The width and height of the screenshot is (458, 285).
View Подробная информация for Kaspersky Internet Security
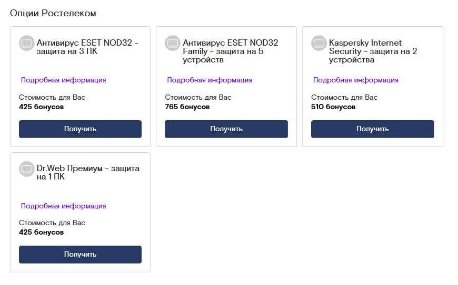coord(356,80)
